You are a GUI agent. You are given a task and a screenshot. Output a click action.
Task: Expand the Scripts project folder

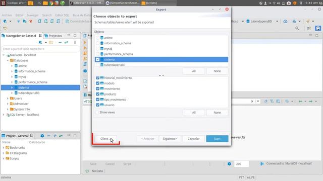[4, 158]
